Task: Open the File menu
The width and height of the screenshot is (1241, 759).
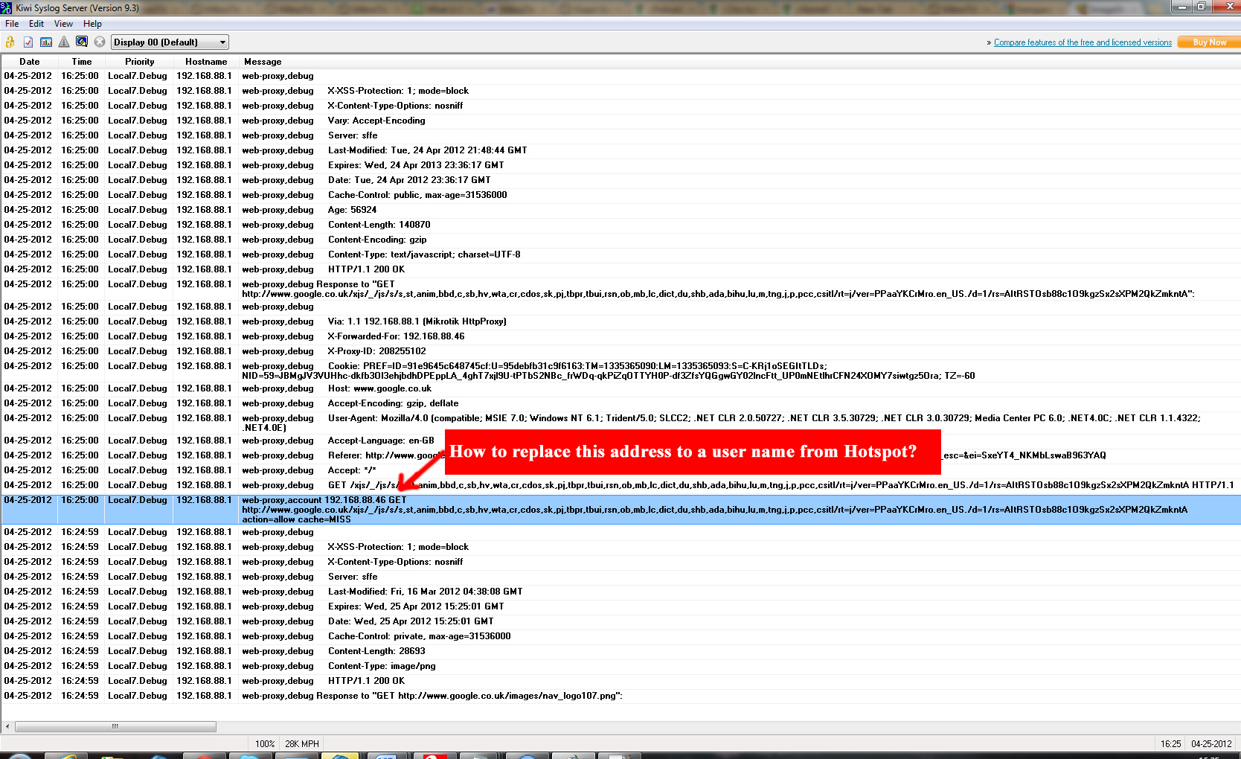Action: pyautogui.click(x=12, y=24)
